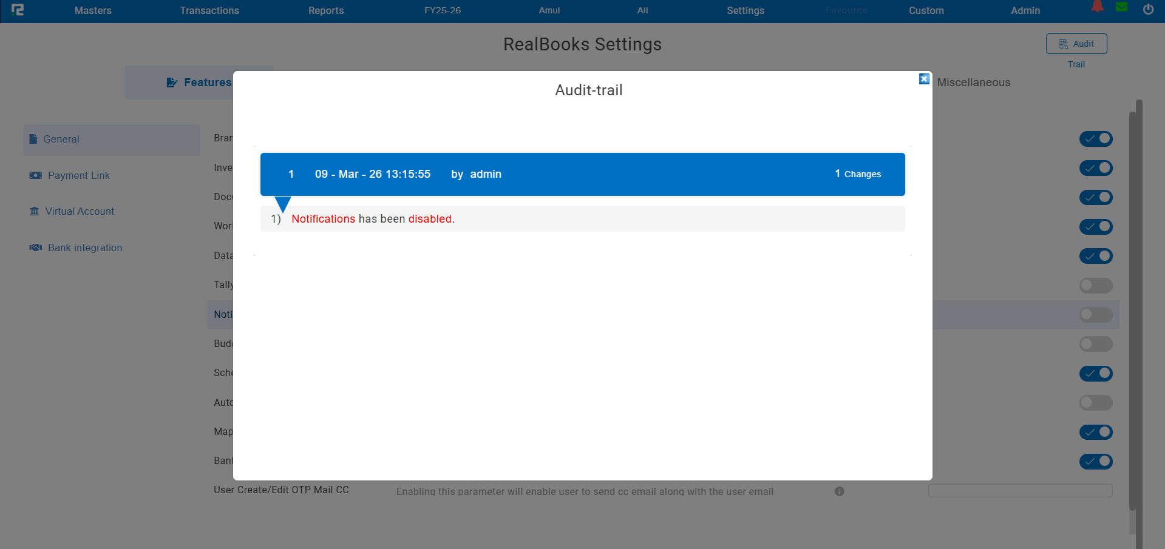Click the RealBooks logo in the top bar

pos(18,10)
